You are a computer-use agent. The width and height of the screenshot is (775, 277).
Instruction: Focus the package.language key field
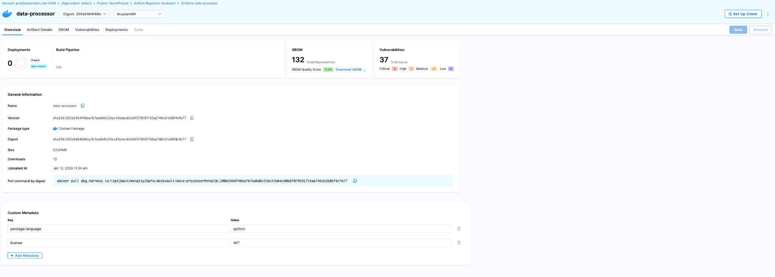coord(118,229)
